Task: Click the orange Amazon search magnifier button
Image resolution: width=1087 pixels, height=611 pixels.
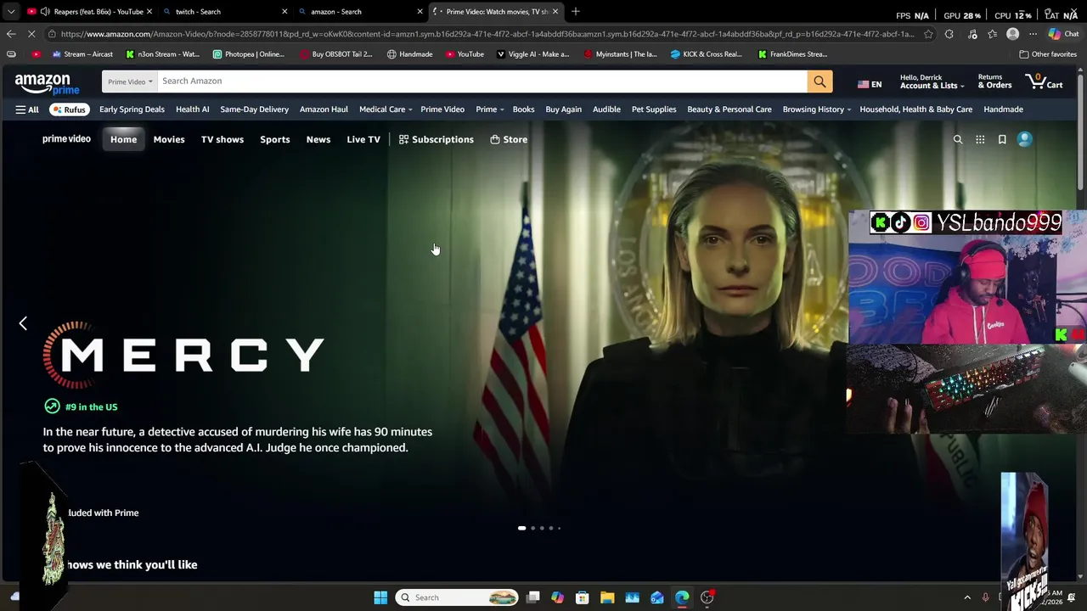Action: (819, 81)
